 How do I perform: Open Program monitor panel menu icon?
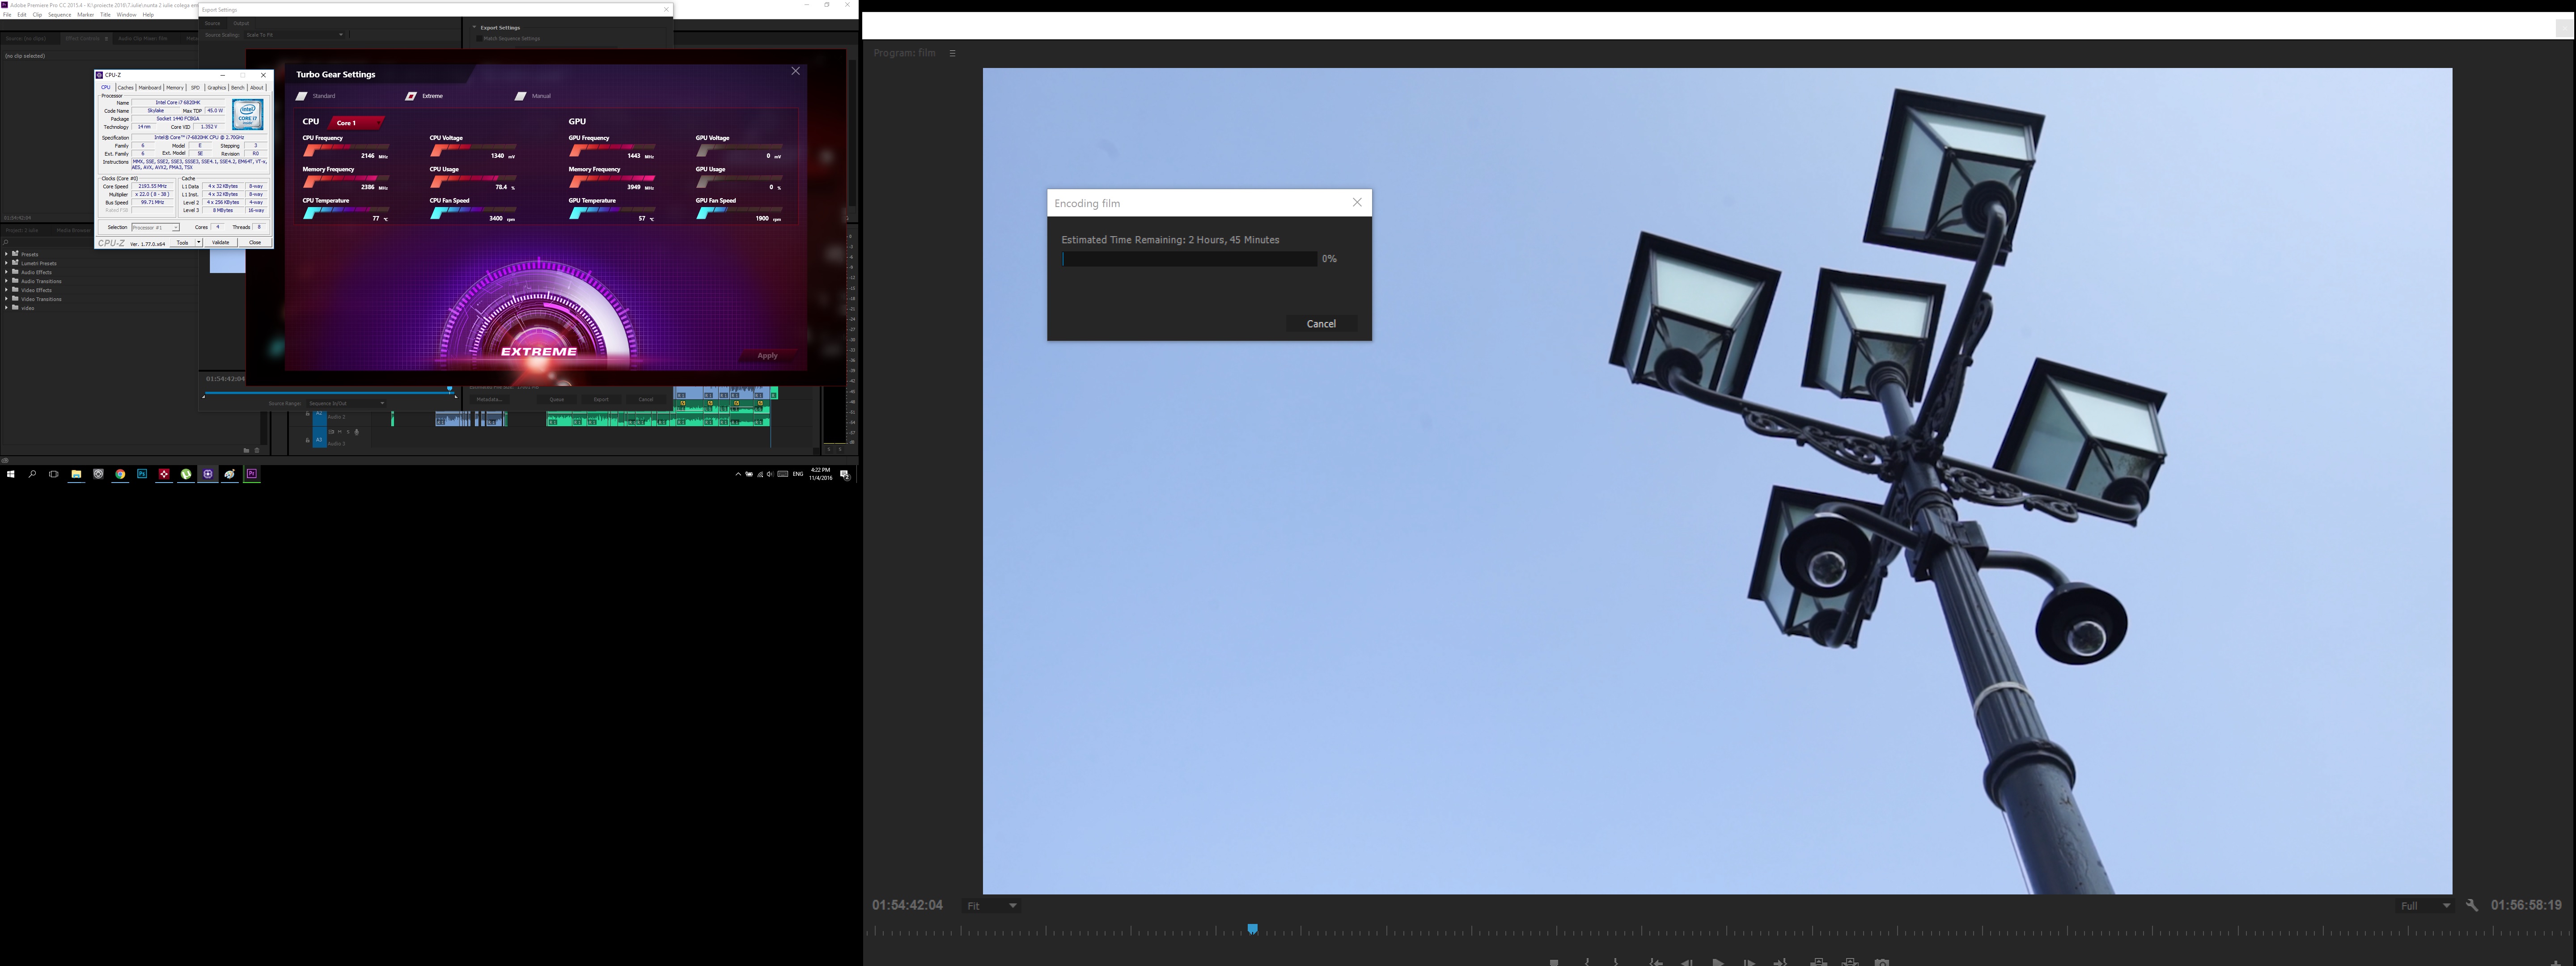[952, 53]
